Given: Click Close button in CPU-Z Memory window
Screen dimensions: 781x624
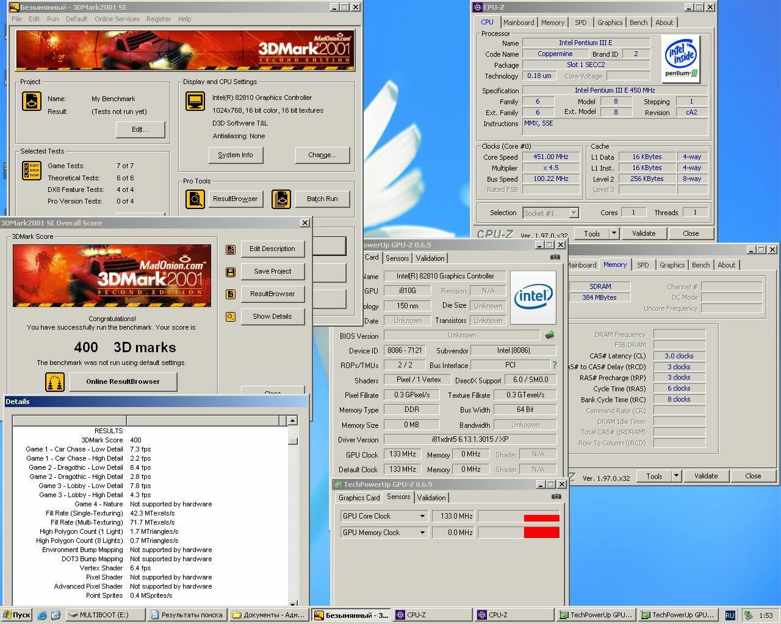Looking at the screenshot, I should coord(753,476).
